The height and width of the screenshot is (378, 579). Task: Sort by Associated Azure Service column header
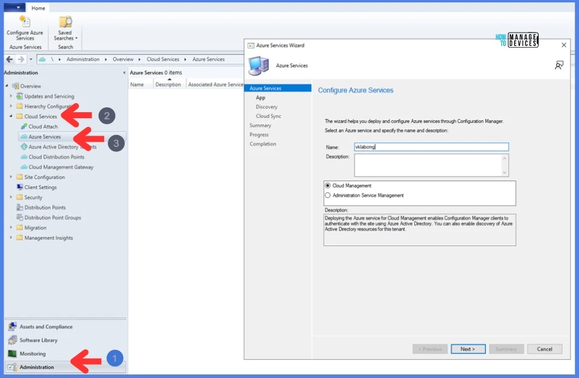(215, 84)
